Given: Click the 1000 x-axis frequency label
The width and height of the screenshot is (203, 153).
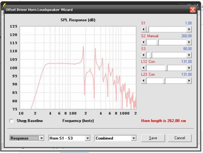Looking at the screenshot, I should pyautogui.click(x=125, y=113).
